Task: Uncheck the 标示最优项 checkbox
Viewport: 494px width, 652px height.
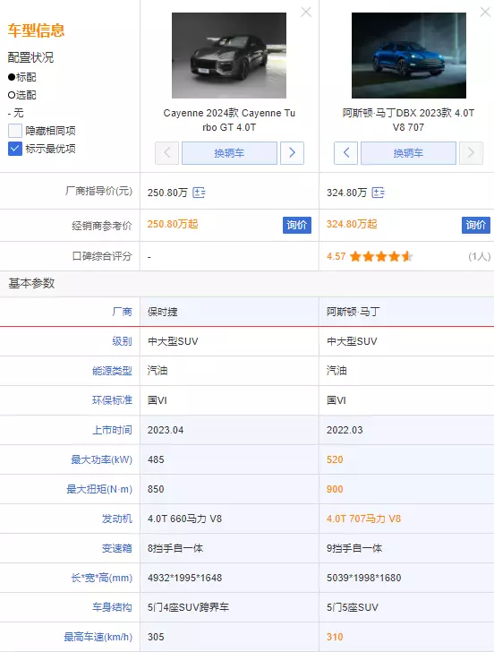Action: click(x=15, y=149)
